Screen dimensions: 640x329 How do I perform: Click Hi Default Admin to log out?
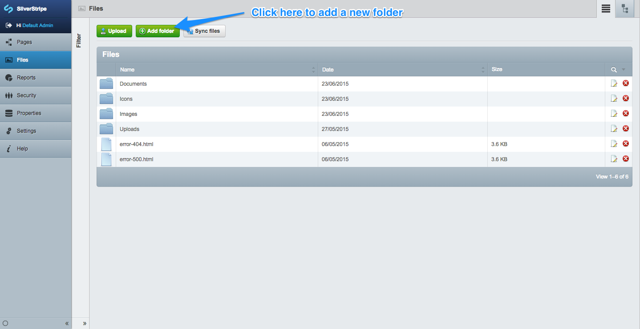(36, 25)
